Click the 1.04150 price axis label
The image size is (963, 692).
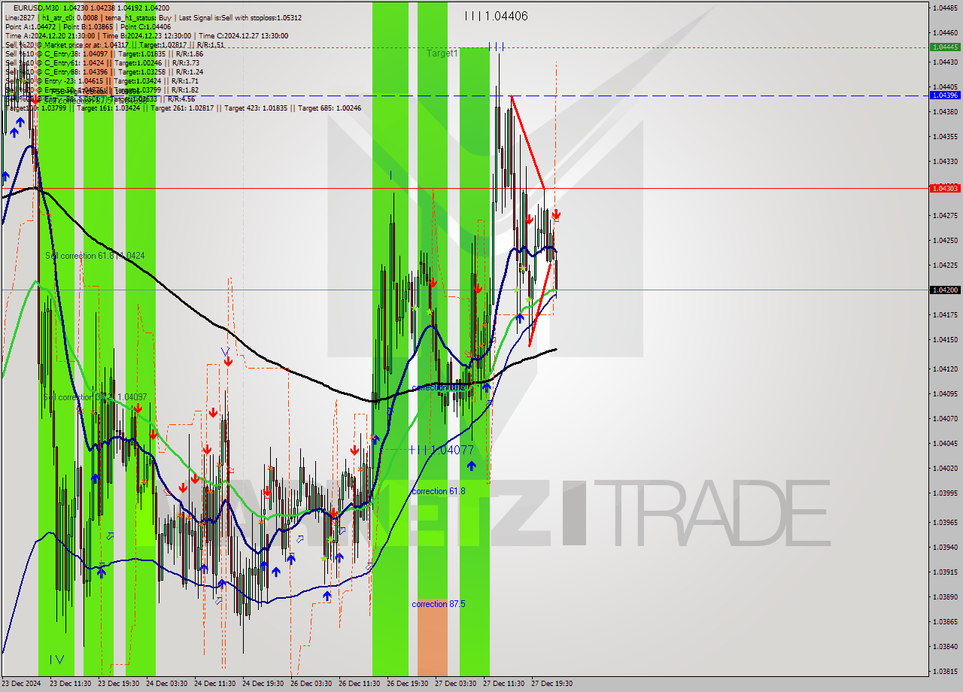point(945,339)
